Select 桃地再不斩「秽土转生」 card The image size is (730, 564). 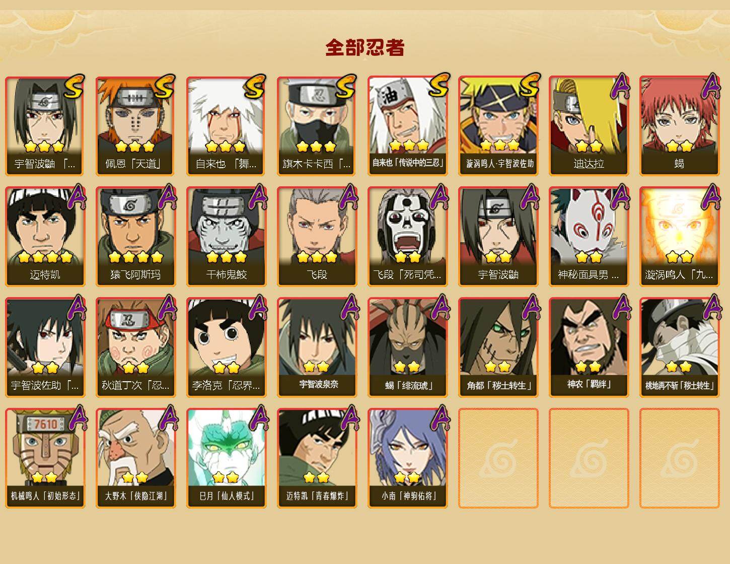[679, 347]
